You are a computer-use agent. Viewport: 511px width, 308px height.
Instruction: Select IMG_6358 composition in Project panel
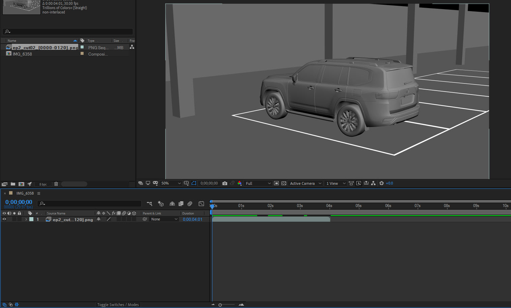pos(22,54)
